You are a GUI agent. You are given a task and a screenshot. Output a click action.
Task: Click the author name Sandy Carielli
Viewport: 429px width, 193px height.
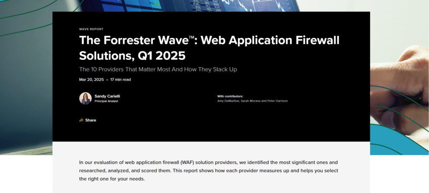coord(107,96)
